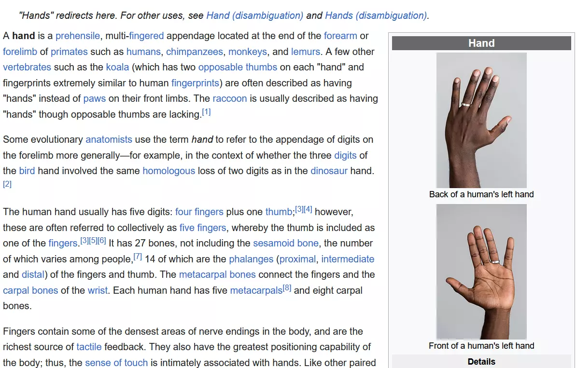Follow the distal link

click(33, 274)
